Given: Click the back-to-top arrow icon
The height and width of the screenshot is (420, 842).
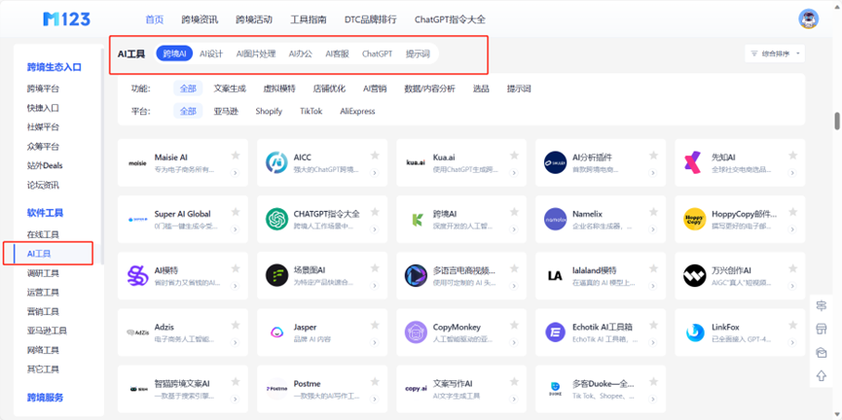Looking at the screenshot, I should click(821, 376).
